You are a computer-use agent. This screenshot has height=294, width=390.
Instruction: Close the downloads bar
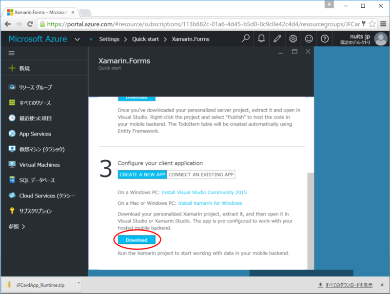click(x=382, y=285)
